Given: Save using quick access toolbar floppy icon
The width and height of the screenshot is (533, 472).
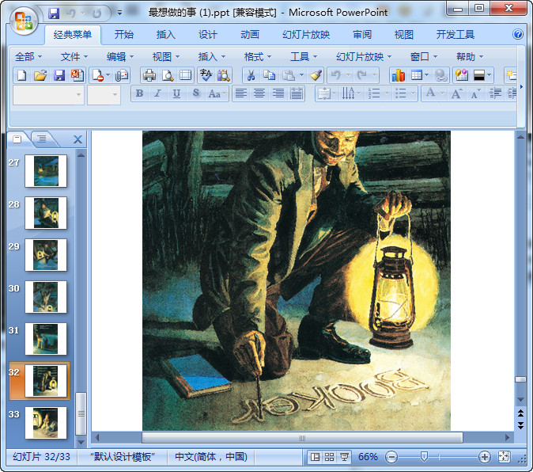Looking at the screenshot, I should (x=54, y=13).
